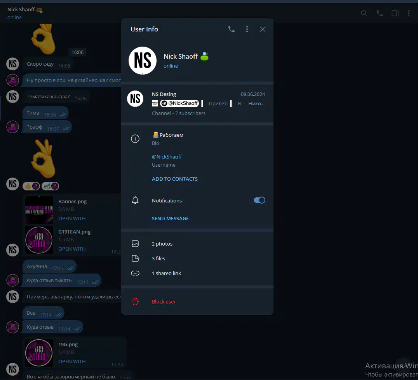Click the bell icon beside Notifications
The height and width of the screenshot is (380, 418).
(x=135, y=200)
